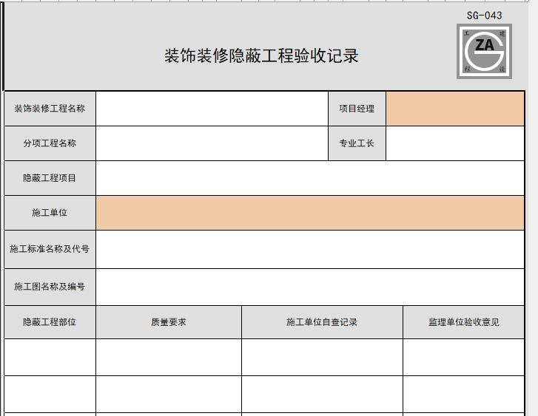Viewport: 538px width, 416px height.
Task: Select the 隐蔽工程部位 column header
Action: coord(50,322)
